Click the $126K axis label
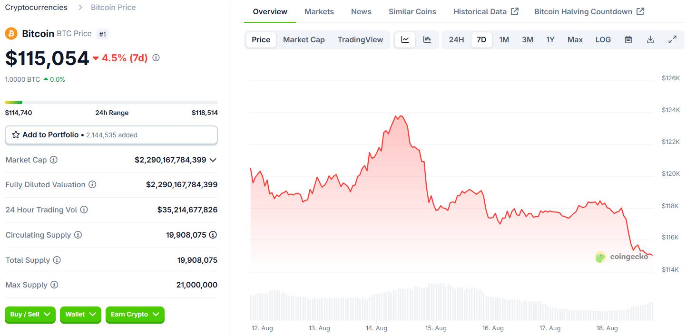Image resolution: width=686 pixels, height=335 pixels. point(671,78)
